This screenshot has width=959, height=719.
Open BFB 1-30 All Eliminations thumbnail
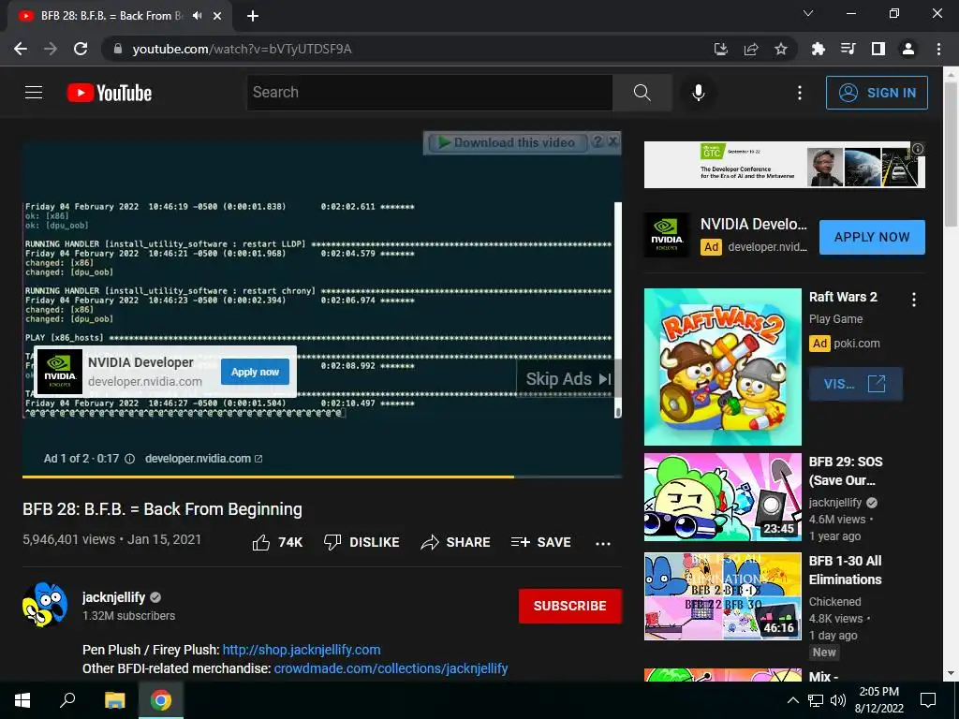(x=722, y=596)
